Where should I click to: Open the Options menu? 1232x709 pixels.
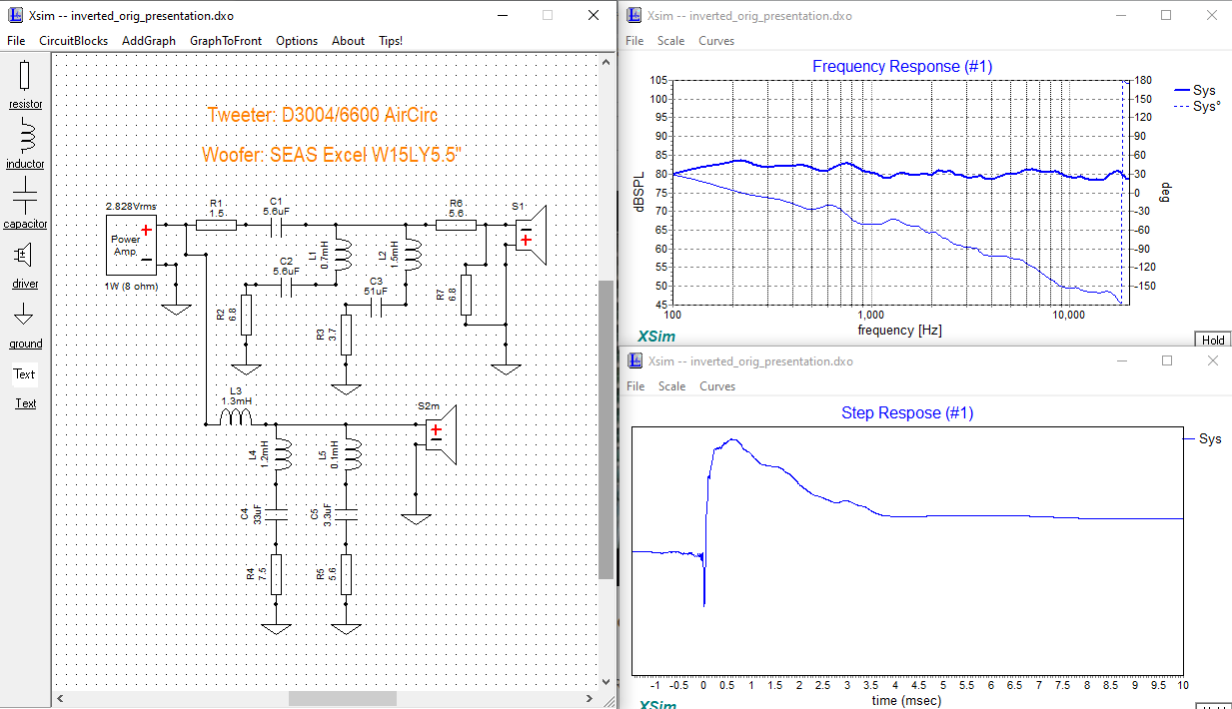click(x=297, y=41)
